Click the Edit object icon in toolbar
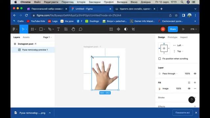The image size is (210, 118). click(111, 29)
